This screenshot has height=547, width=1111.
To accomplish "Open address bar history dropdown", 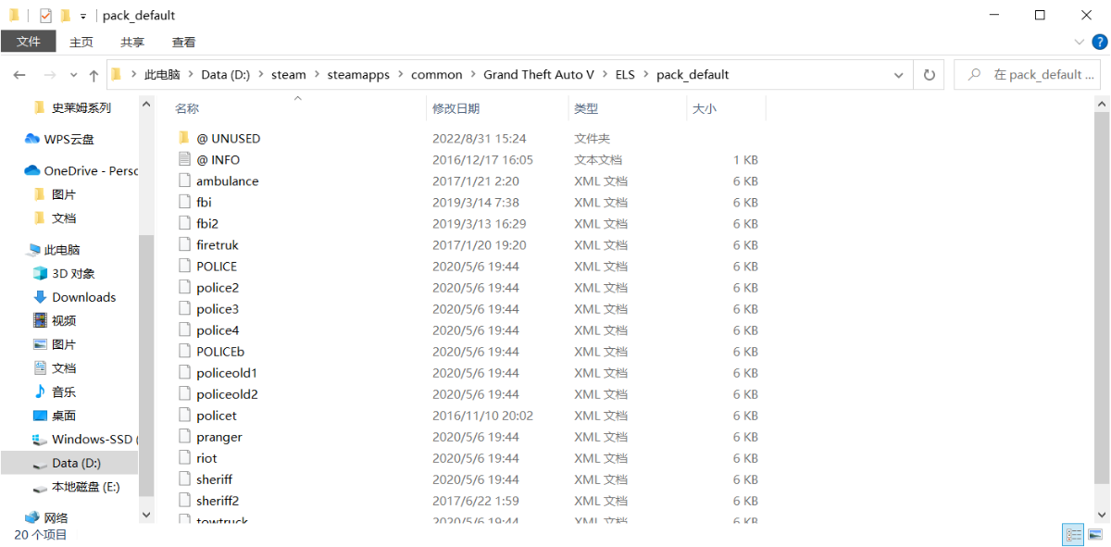I will (898, 75).
